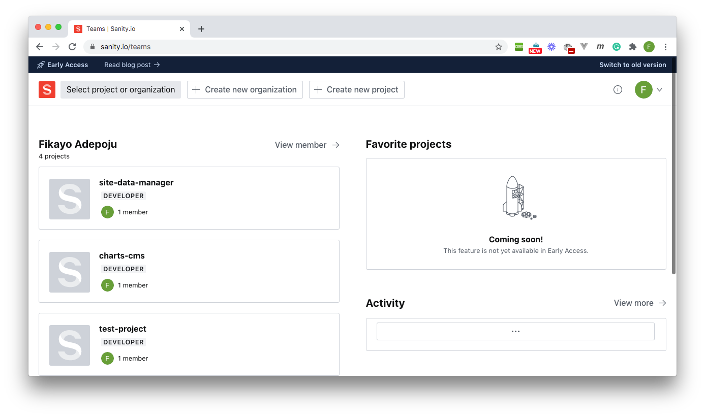The height and width of the screenshot is (417, 705).
Task: Click DEVELOPER badge on charts-cms
Action: click(124, 269)
